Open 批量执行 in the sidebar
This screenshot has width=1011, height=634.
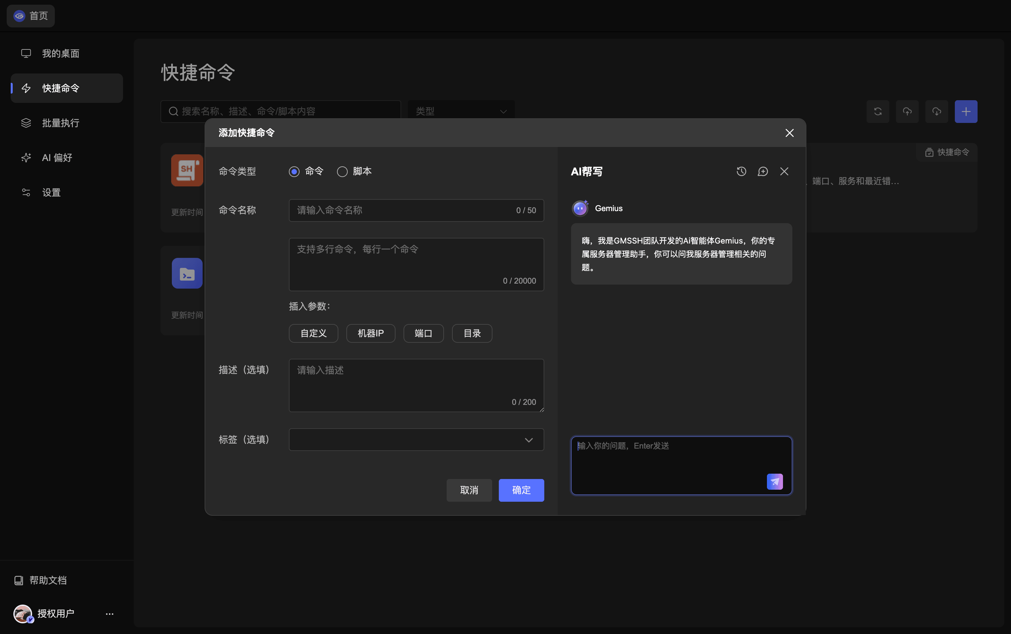click(67, 123)
